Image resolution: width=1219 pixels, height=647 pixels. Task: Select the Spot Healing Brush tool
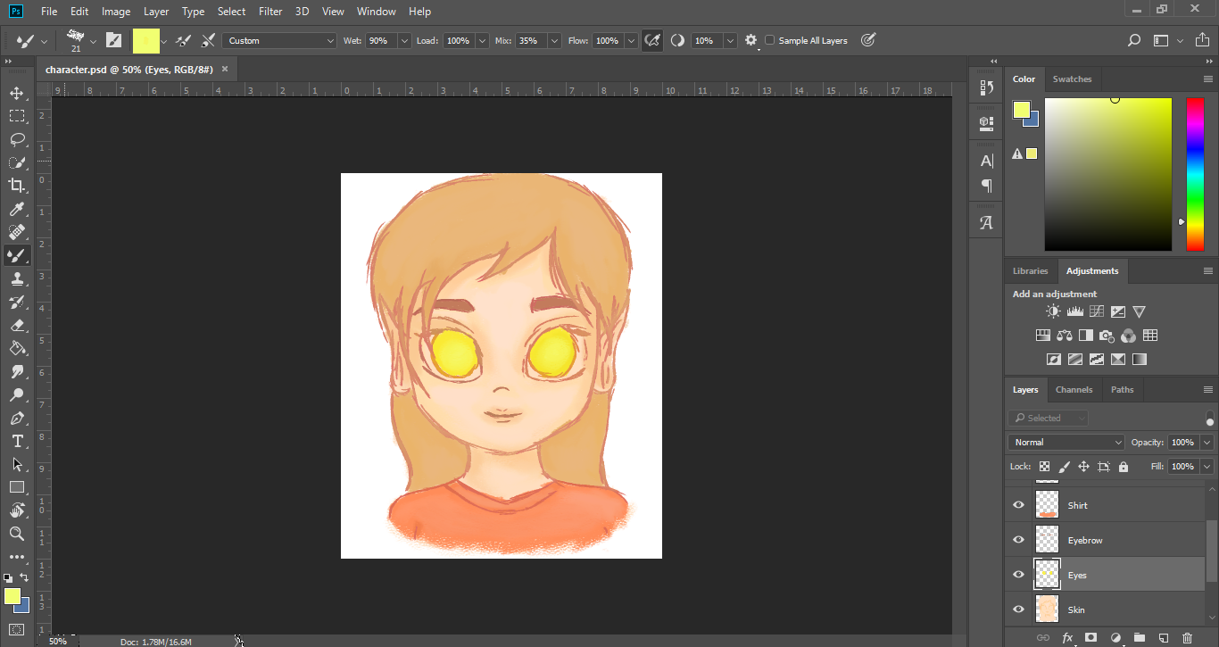pos(17,232)
